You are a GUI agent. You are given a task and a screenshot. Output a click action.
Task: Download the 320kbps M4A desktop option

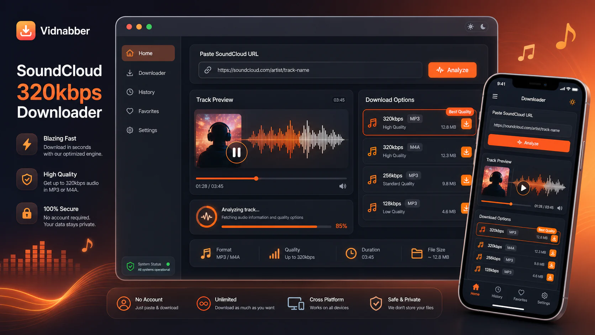(466, 152)
